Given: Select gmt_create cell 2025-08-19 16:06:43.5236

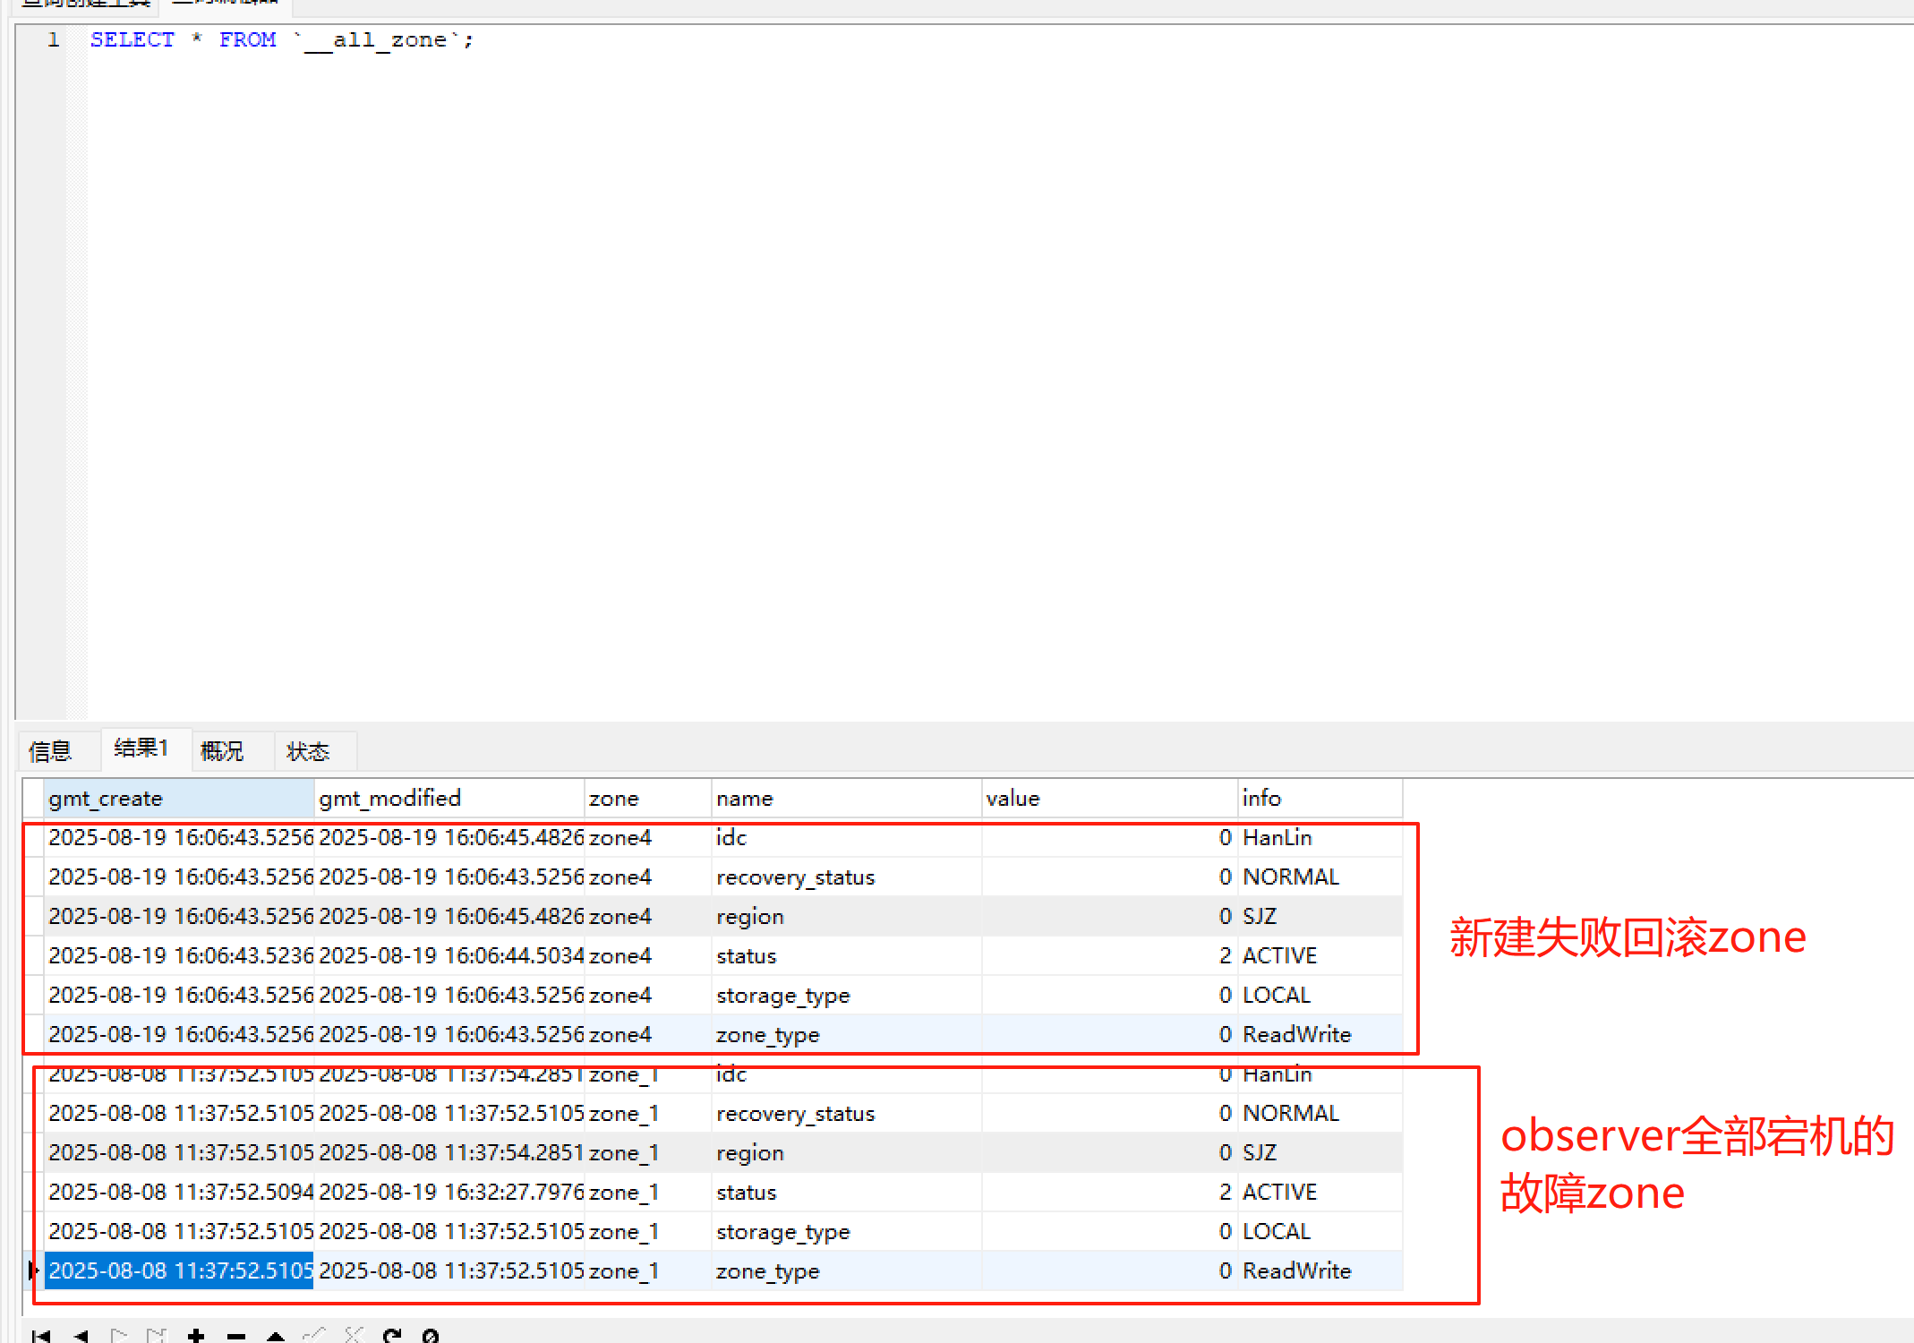Looking at the screenshot, I should (179, 955).
